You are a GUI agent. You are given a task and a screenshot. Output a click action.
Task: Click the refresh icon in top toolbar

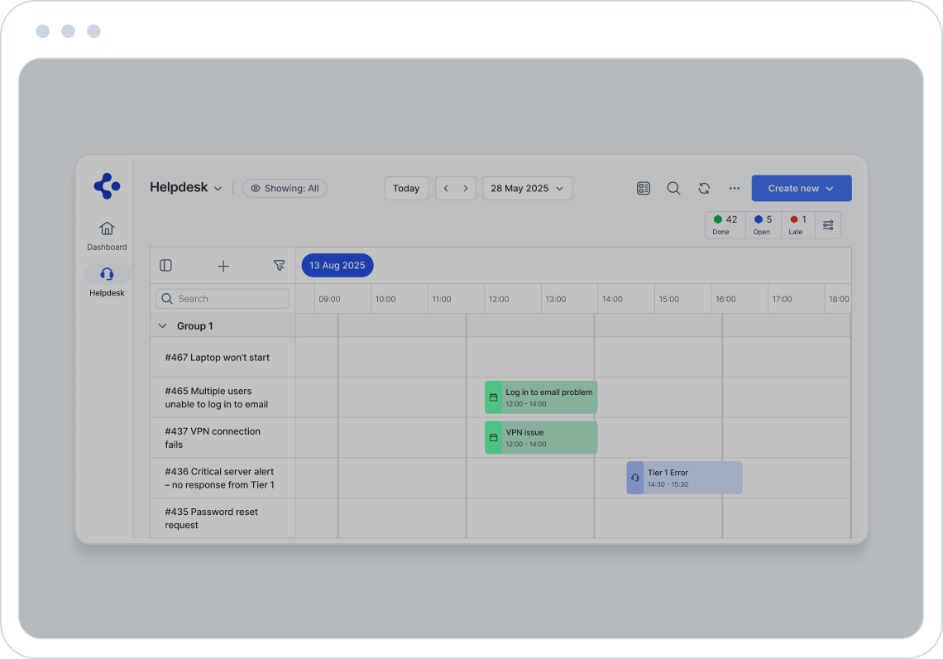704,189
